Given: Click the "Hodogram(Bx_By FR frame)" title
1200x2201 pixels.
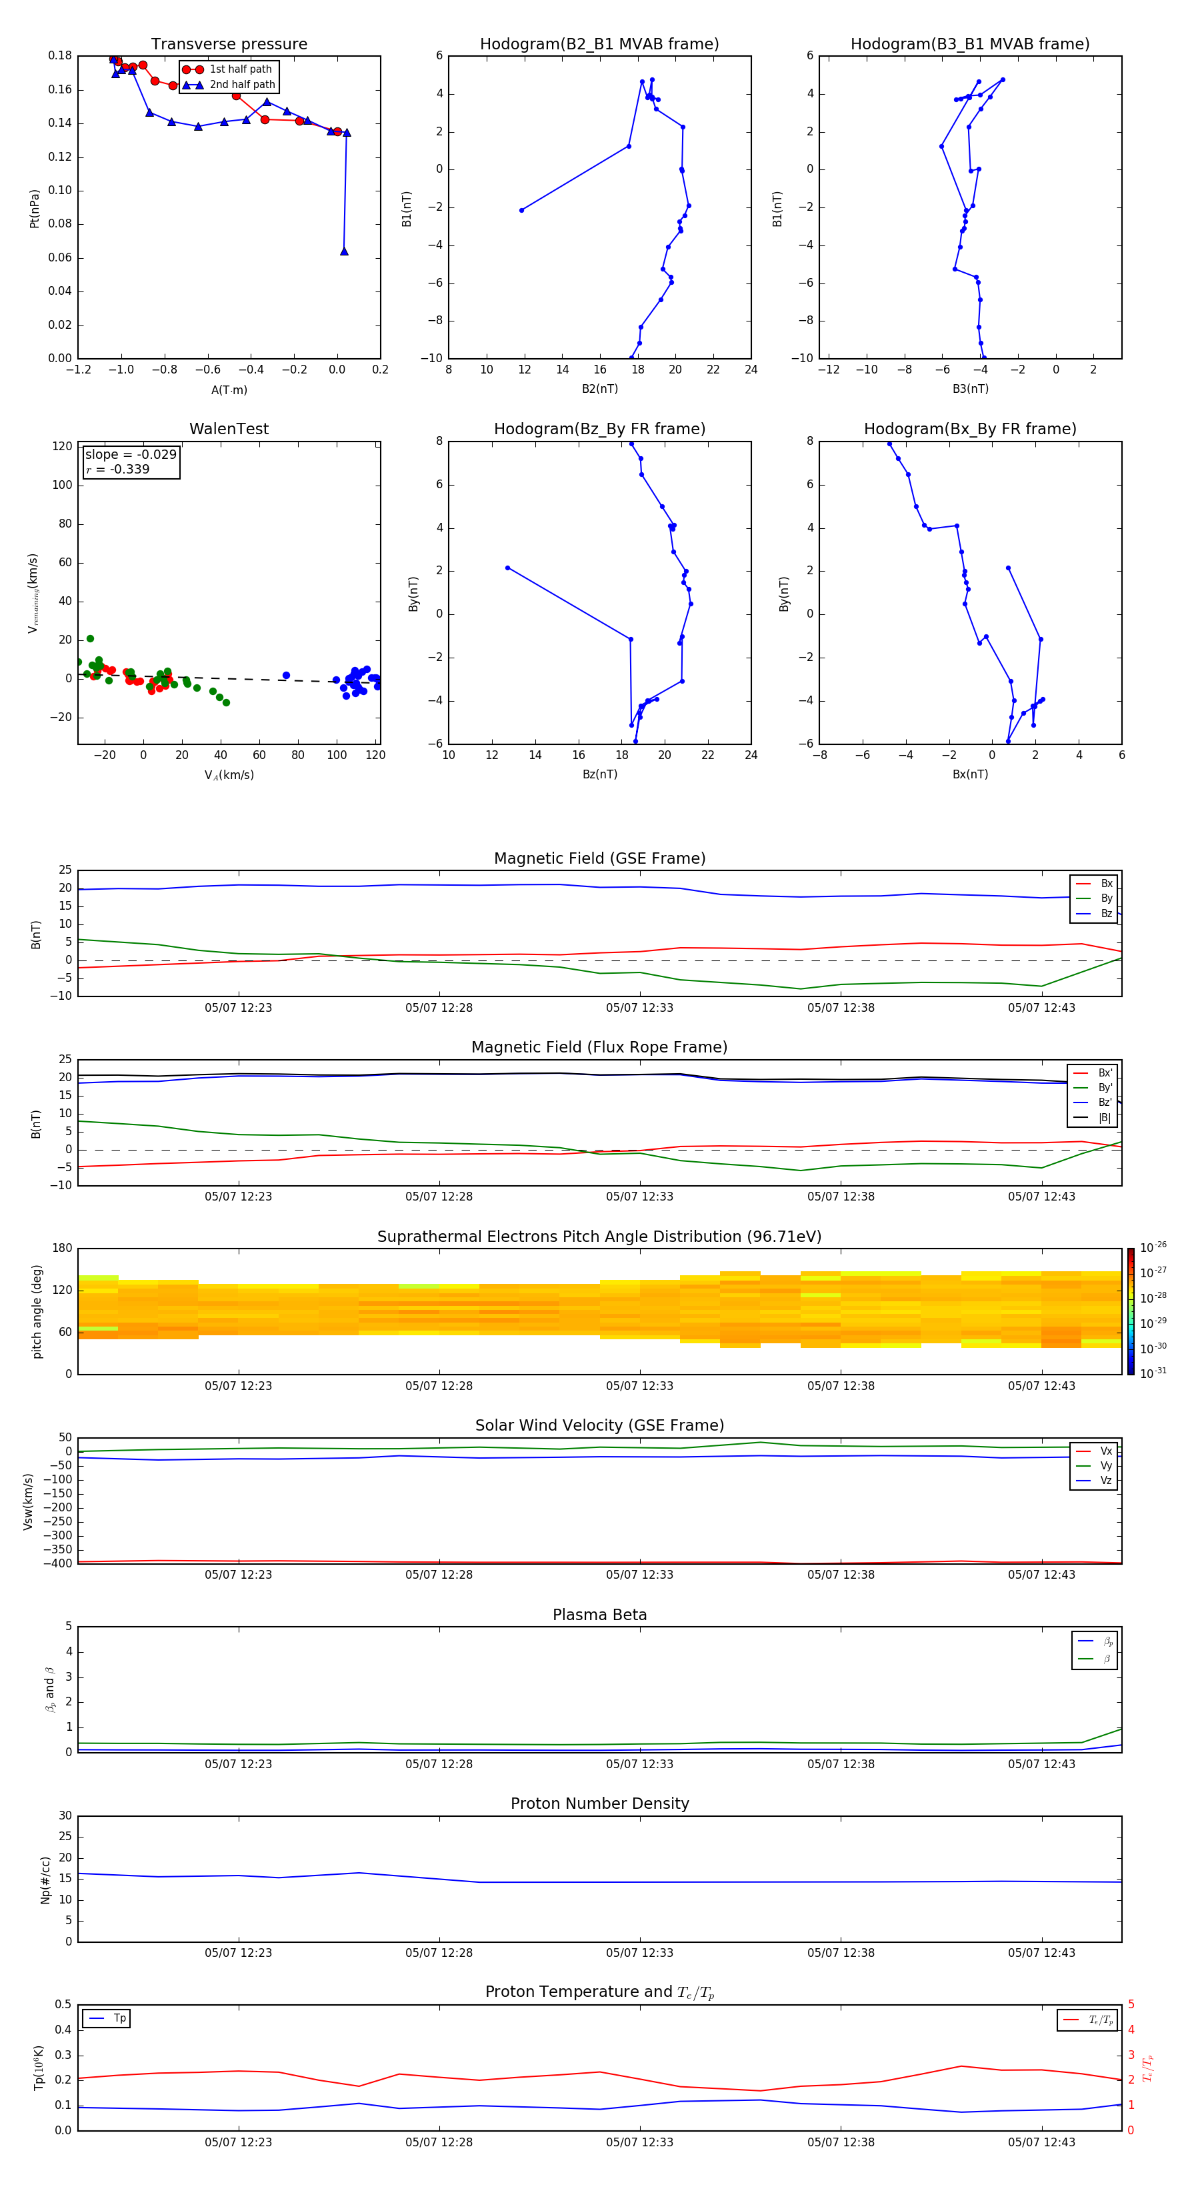Looking at the screenshot, I should (969, 429).
